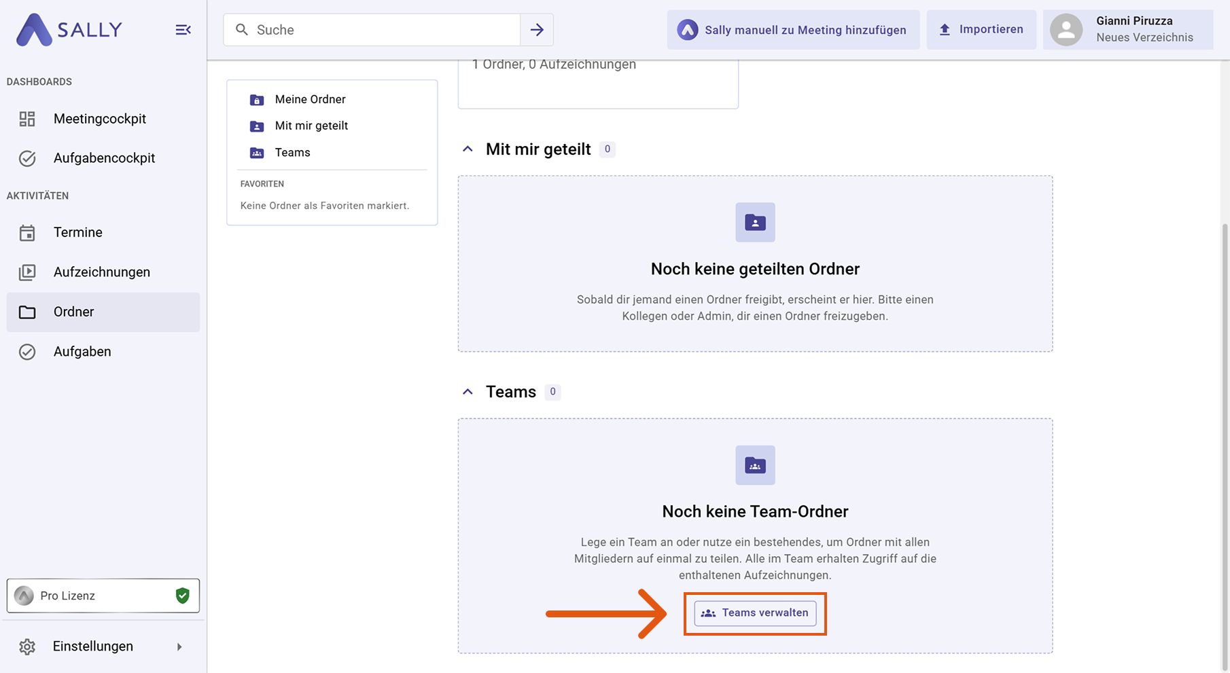The width and height of the screenshot is (1230, 673).
Task: Click the team folder icon in the empty state
Action: (755, 465)
